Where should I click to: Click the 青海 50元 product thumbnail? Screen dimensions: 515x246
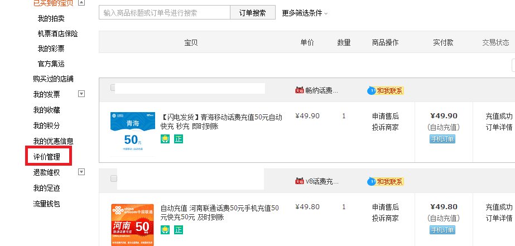click(133, 134)
